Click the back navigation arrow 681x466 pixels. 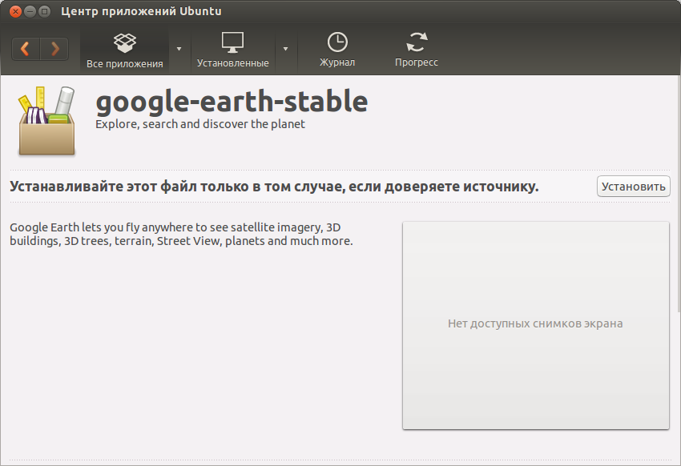pos(25,49)
